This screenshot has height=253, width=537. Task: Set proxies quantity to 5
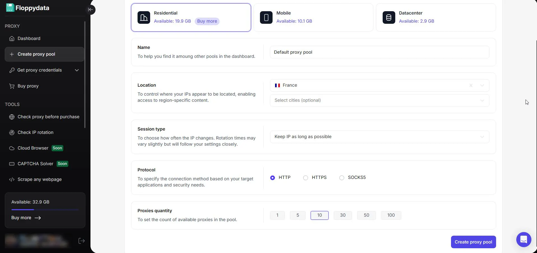click(298, 215)
